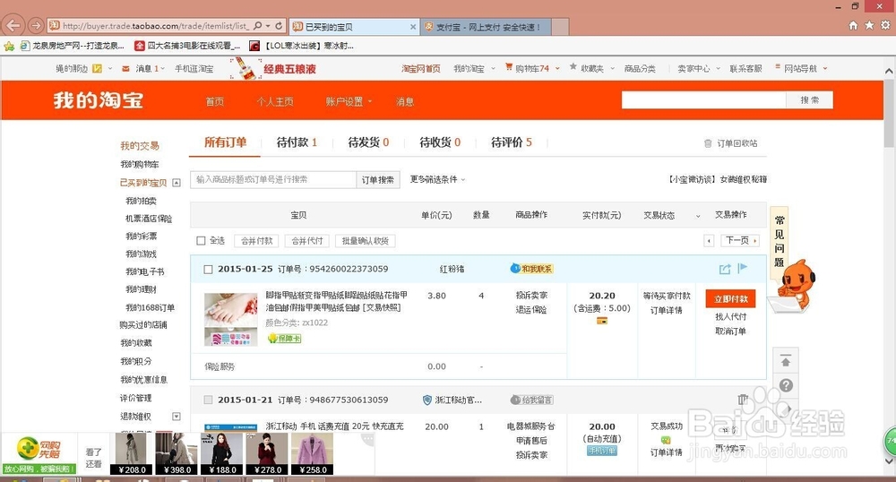896x482 pixels.
Task: Open the address bar search dropdown arrow
Action: pos(267,26)
